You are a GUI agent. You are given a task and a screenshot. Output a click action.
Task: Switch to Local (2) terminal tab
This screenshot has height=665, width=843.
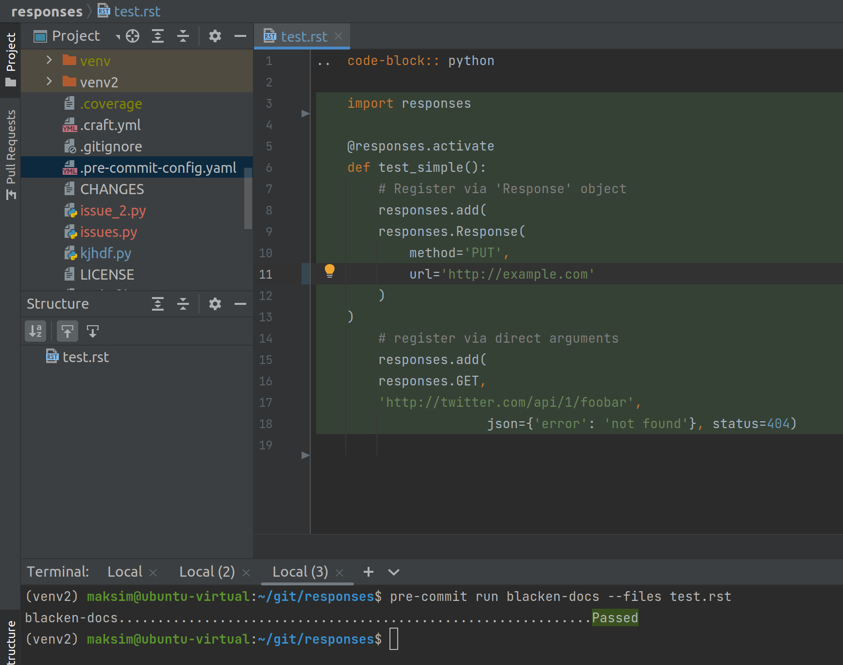(x=207, y=572)
